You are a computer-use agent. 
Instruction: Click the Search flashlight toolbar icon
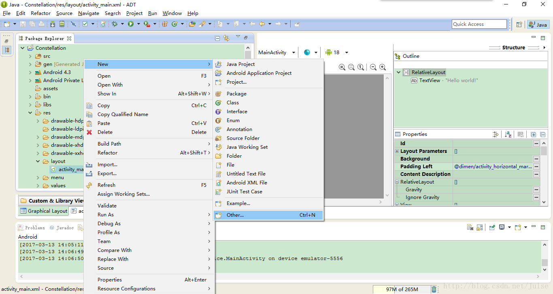pyautogui.click(x=202, y=24)
